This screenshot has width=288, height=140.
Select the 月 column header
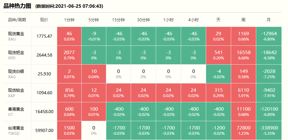pyautogui.click(x=269, y=20)
